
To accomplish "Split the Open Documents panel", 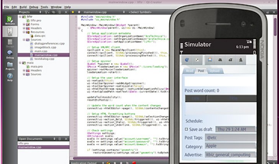I will pos(60,139).
